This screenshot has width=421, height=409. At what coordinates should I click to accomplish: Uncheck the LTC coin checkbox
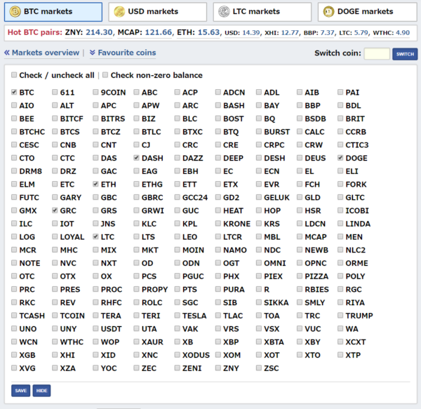click(95, 236)
